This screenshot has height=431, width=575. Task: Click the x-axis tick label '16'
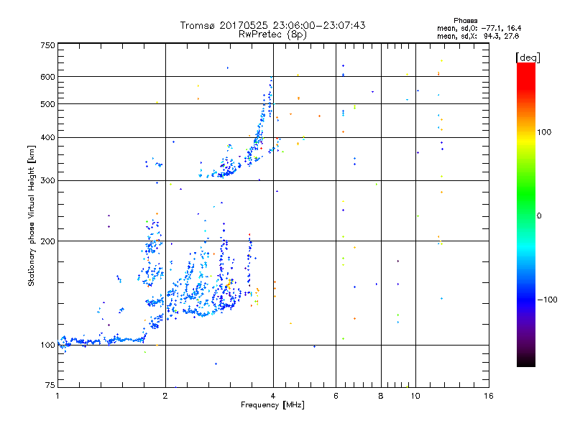489,396
